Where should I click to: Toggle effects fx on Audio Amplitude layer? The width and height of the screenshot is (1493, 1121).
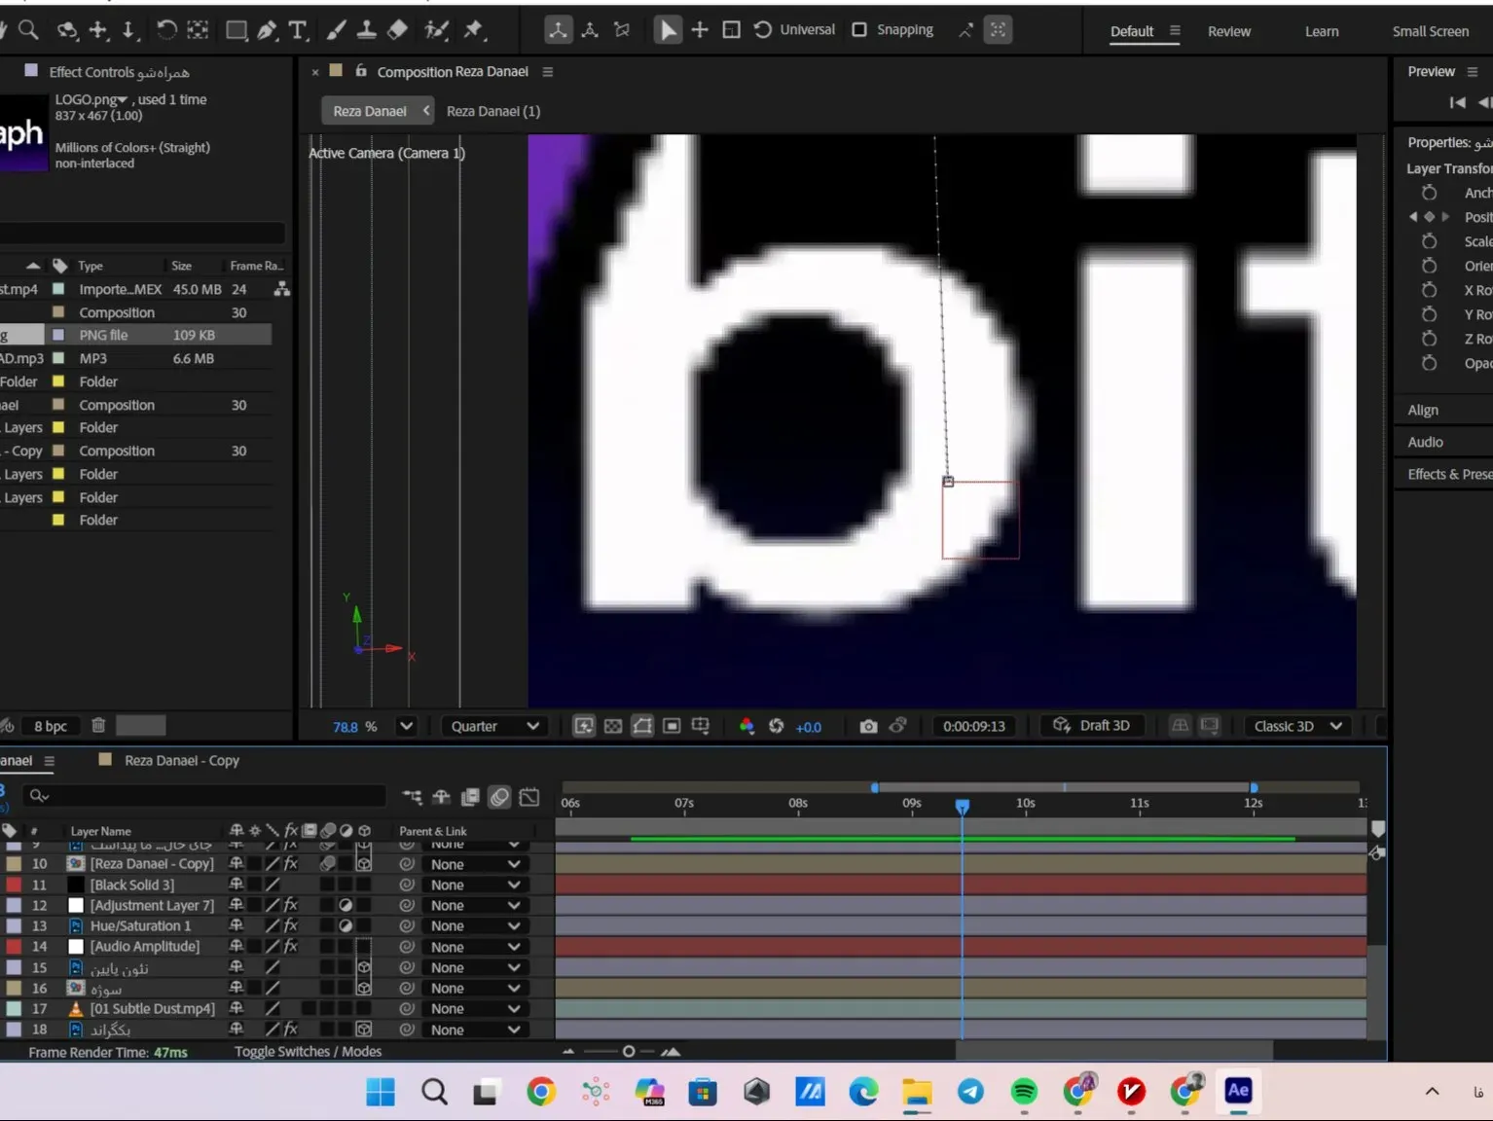pyautogui.click(x=290, y=947)
